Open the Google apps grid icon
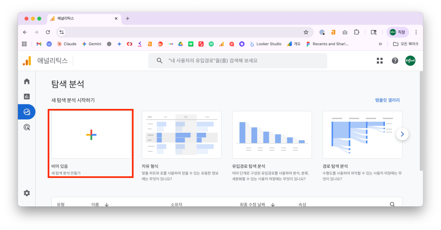The height and width of the screenshot is (230, 441). coord(379,61)
